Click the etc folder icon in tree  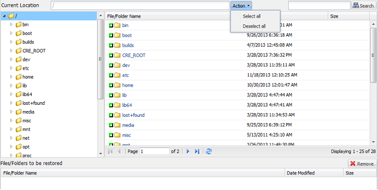click(x=19, y=68)
